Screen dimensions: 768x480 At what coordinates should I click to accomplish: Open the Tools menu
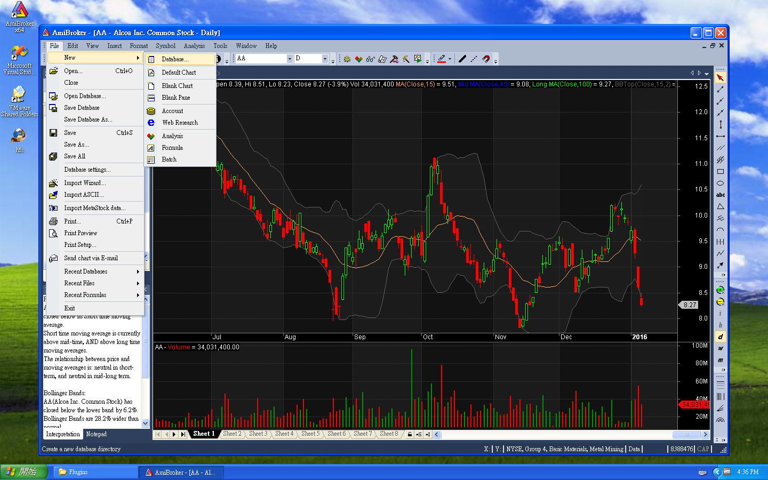tap(220, 46)
